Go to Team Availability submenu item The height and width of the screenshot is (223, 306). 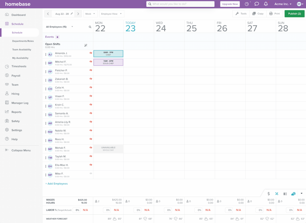22,50
